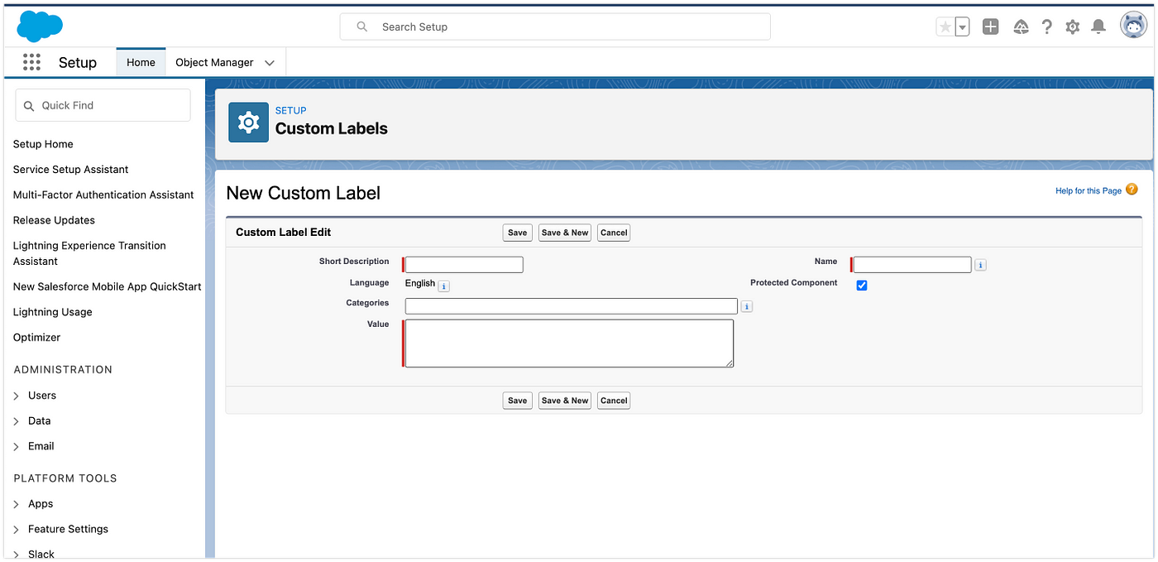Open the help question mark icon
The height and width of the screenshot is (562, 1158).
coord(1047,26)
